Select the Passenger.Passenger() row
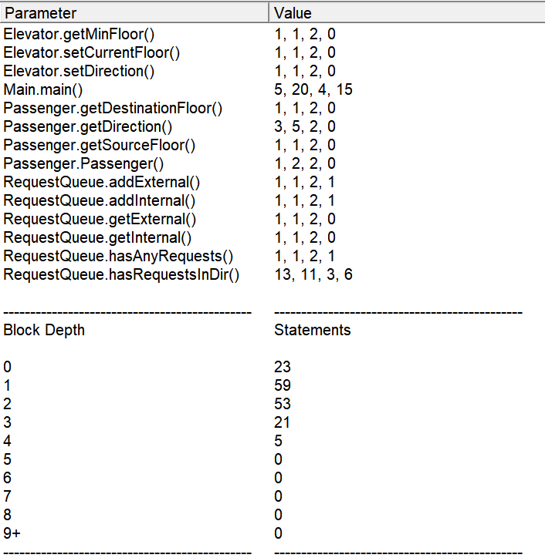This screenshot has width=545, height=558. click(x=272, y=163)
